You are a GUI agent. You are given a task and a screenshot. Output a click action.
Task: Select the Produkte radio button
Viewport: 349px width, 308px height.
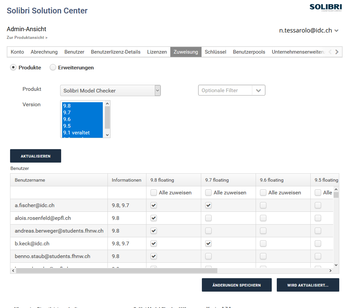tap(13, 67)
